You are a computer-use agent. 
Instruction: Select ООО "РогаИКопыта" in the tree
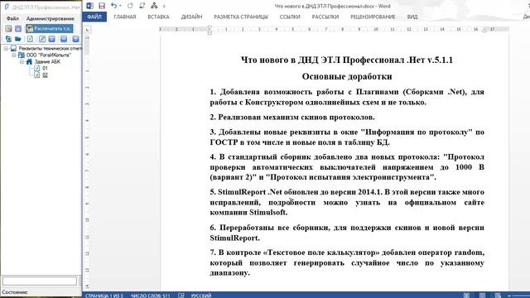(x=49, y=55)
